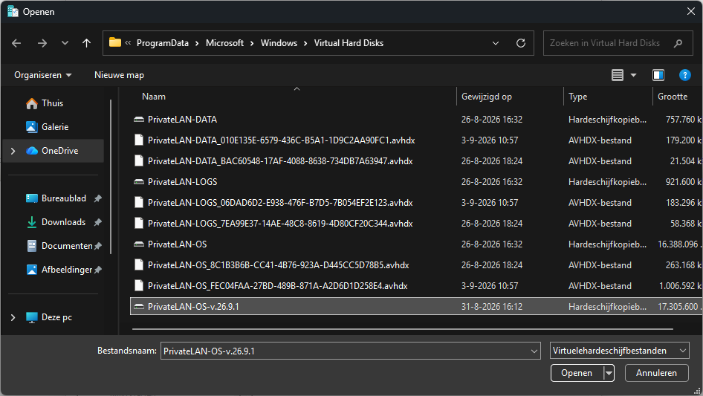Expand the OneDrive tree node
This screenshot has width=703, height=396.
(x=13, y=151)
